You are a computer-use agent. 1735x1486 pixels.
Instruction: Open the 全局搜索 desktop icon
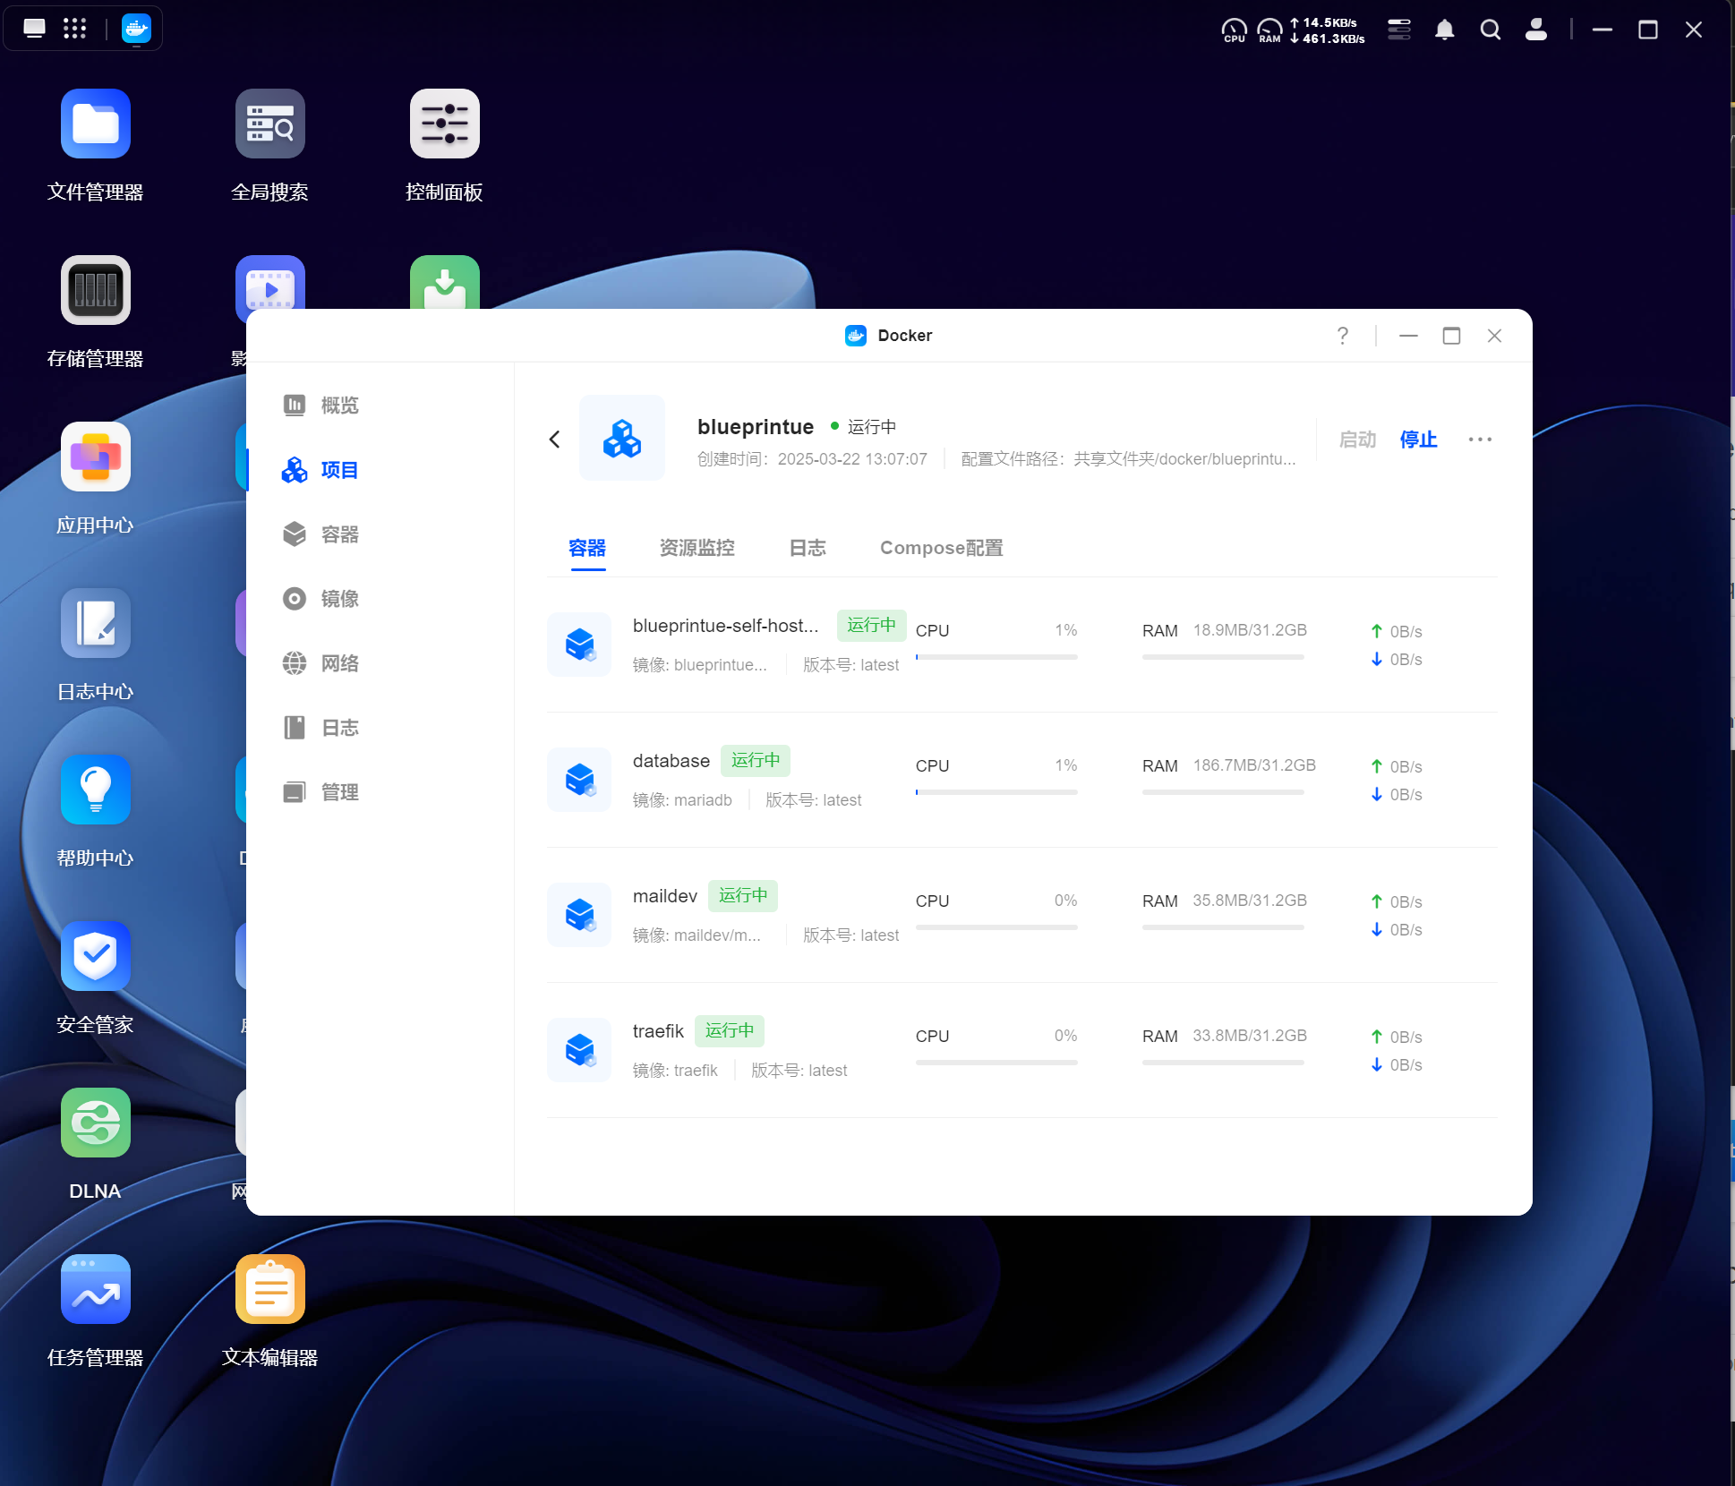coord(270,124)
